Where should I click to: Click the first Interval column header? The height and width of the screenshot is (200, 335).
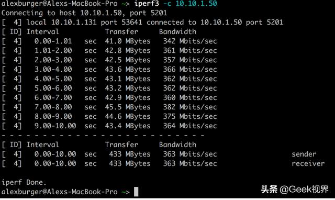click(x=42, y=31)
